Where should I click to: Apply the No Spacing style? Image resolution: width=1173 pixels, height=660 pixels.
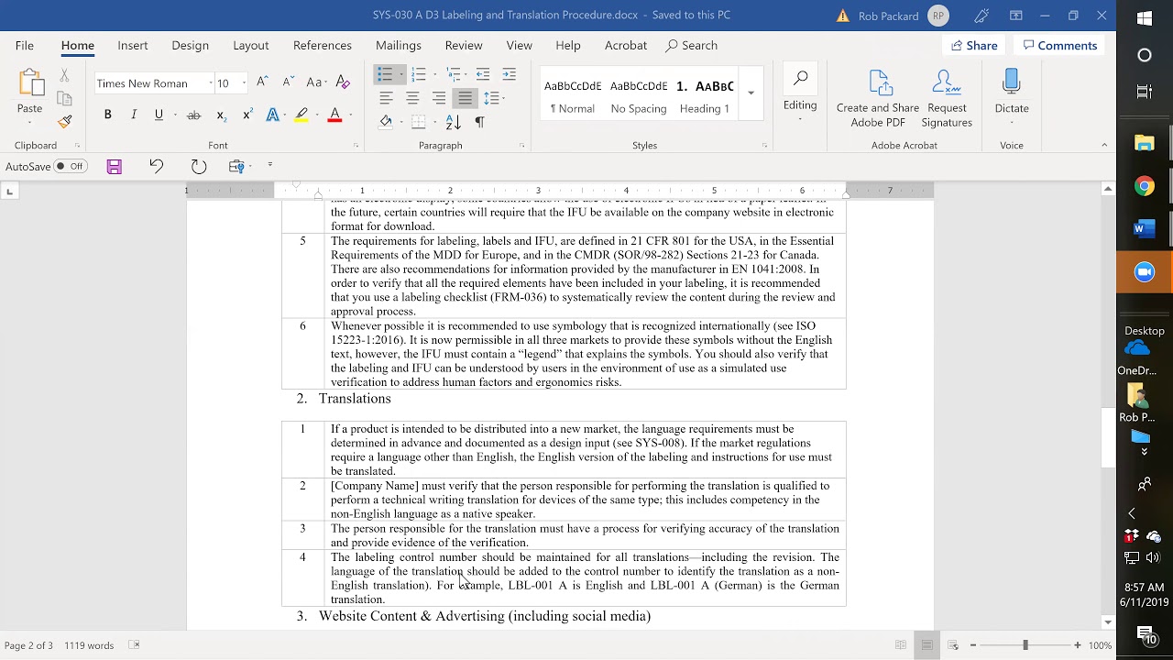639,94
